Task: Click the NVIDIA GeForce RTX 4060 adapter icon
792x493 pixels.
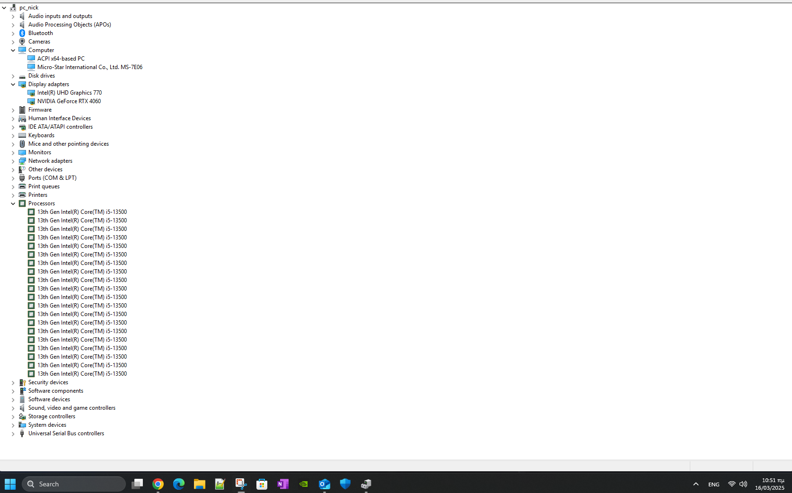Action: pos(31,101)
